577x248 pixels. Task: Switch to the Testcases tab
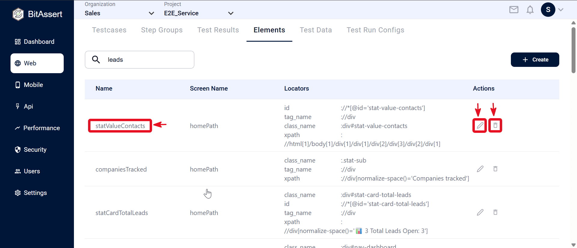point(109,30)
